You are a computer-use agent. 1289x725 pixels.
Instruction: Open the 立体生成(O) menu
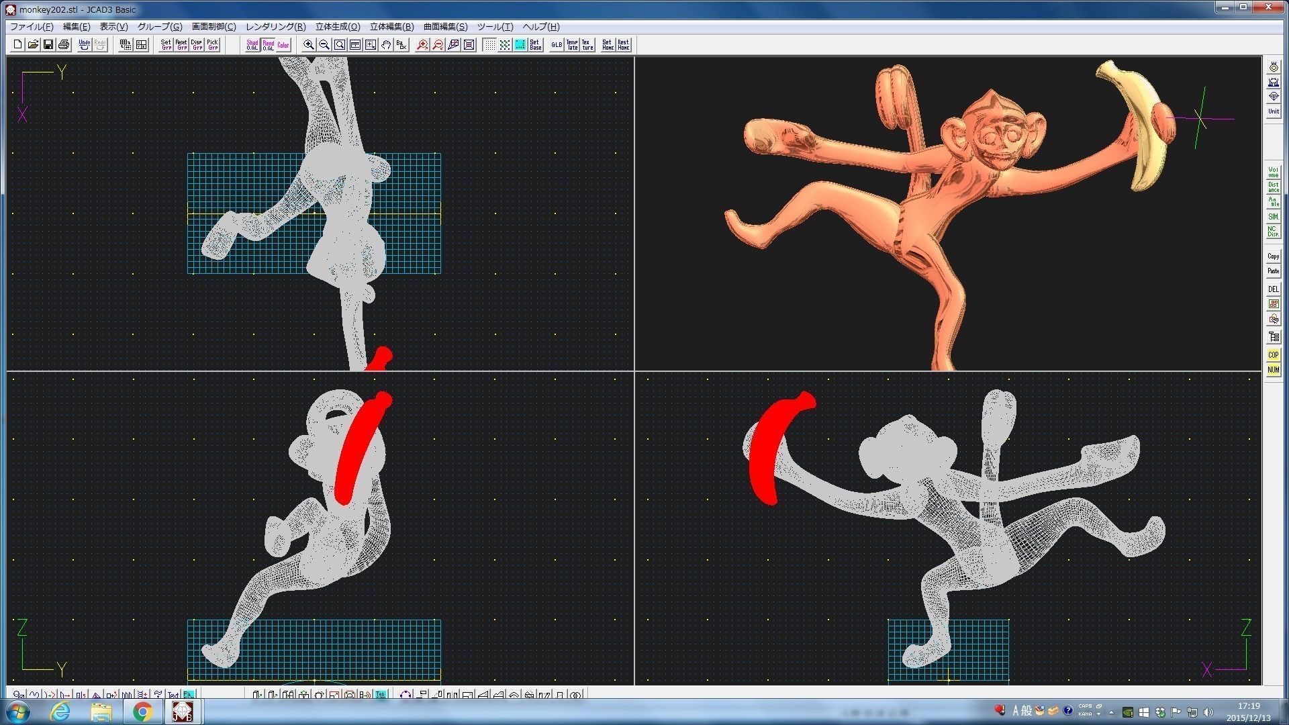tap(338, 27)
